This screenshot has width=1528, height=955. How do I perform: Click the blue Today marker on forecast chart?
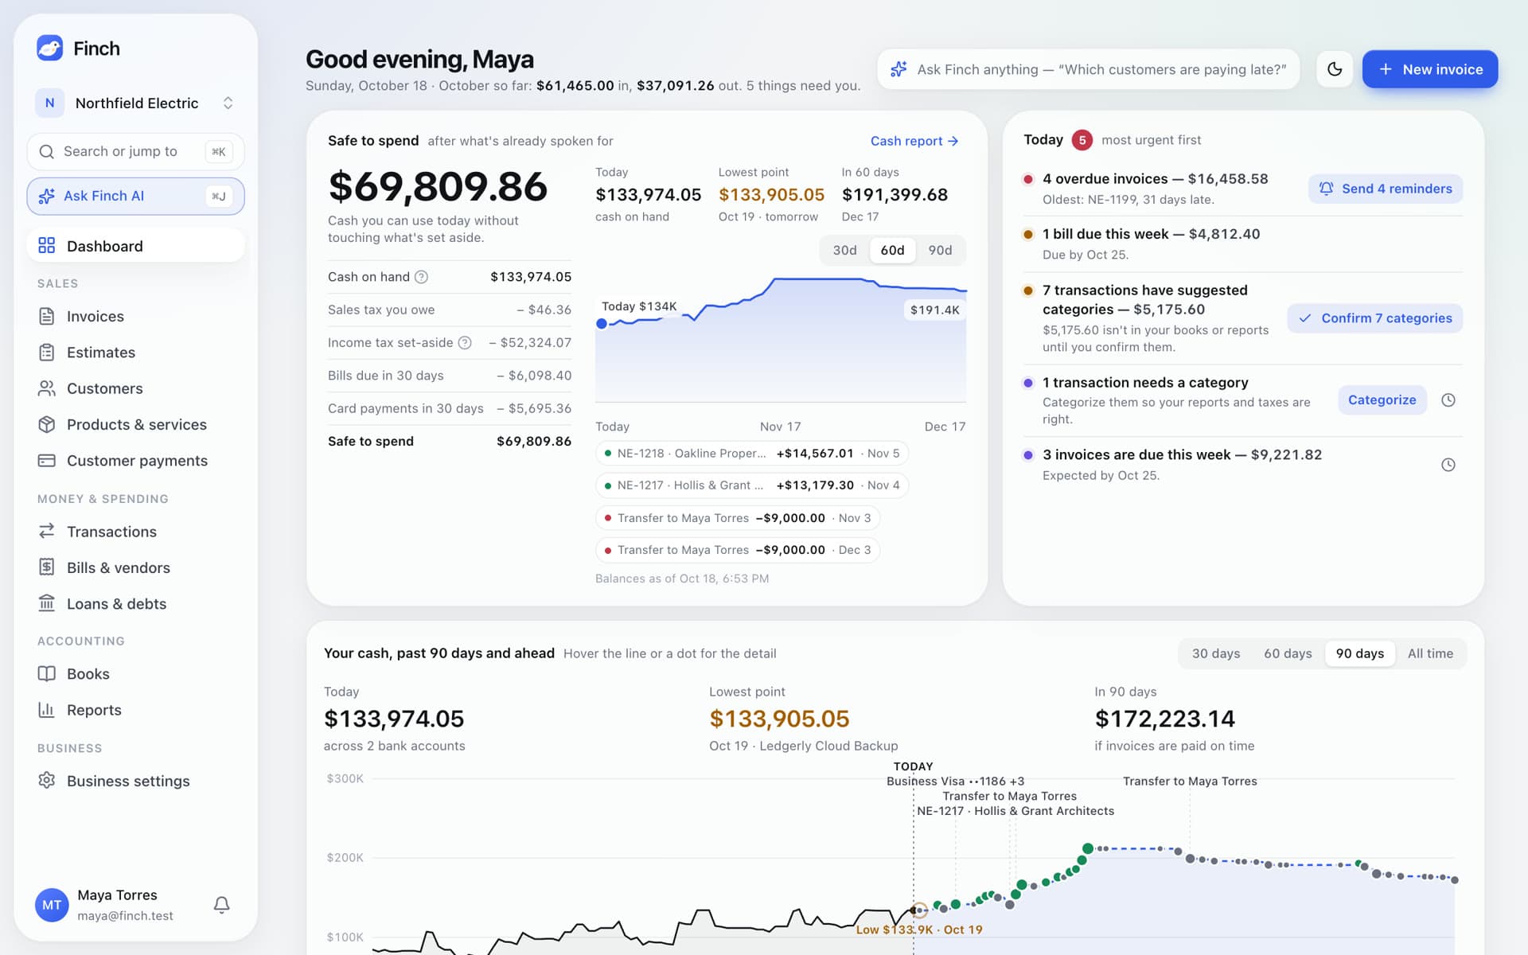coord(602,324)
